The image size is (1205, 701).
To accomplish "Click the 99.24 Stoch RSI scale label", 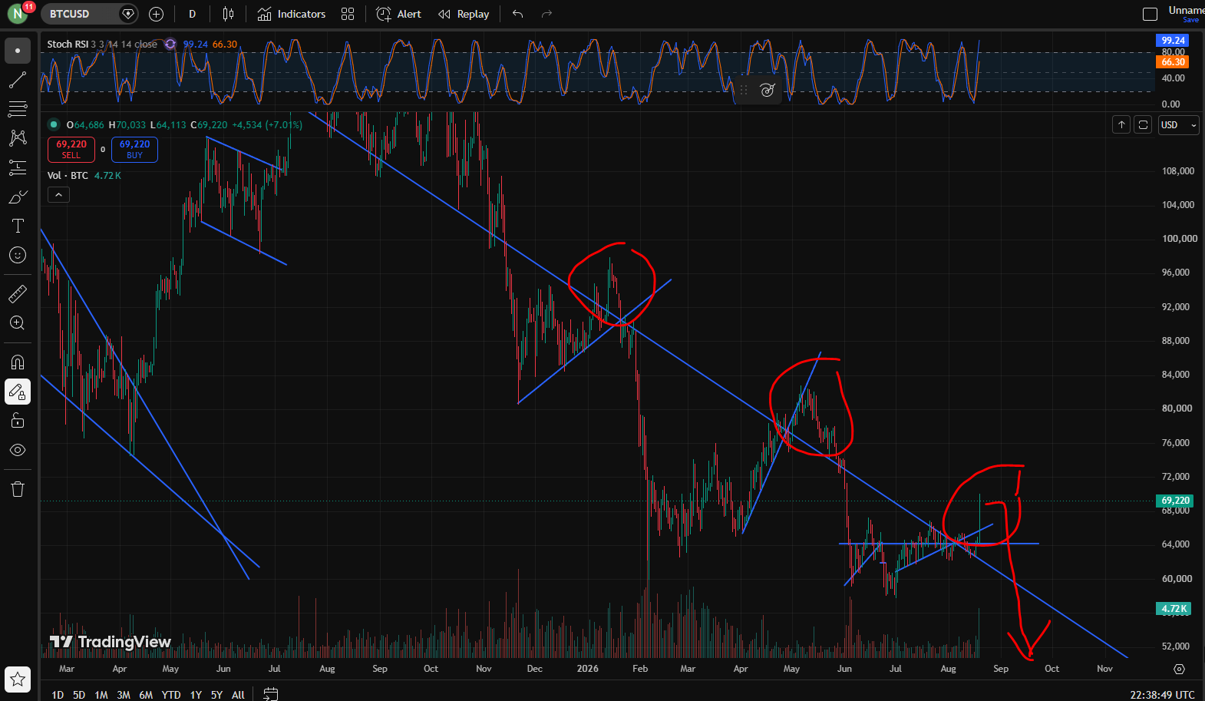I will tap(1172, 40).
